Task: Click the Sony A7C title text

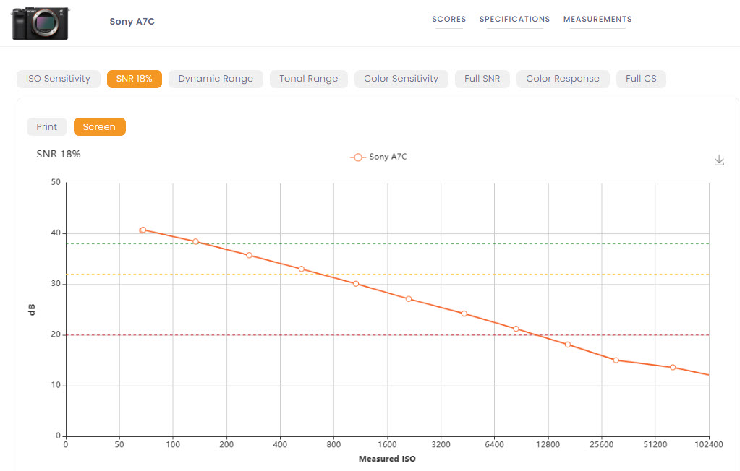Action: coord(132,21)
